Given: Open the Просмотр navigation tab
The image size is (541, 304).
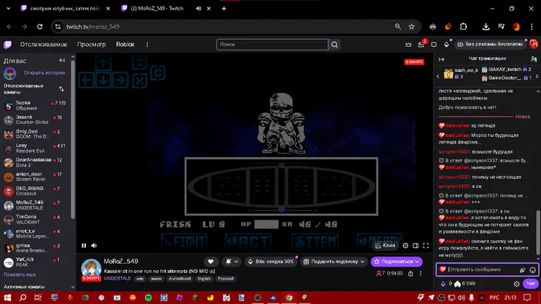Looking at the screenshot, I should [x=92, y=45].
